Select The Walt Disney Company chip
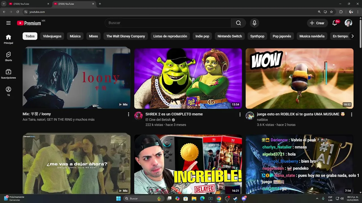This screenshot has height=203, width=362. (x=126, y=36)
